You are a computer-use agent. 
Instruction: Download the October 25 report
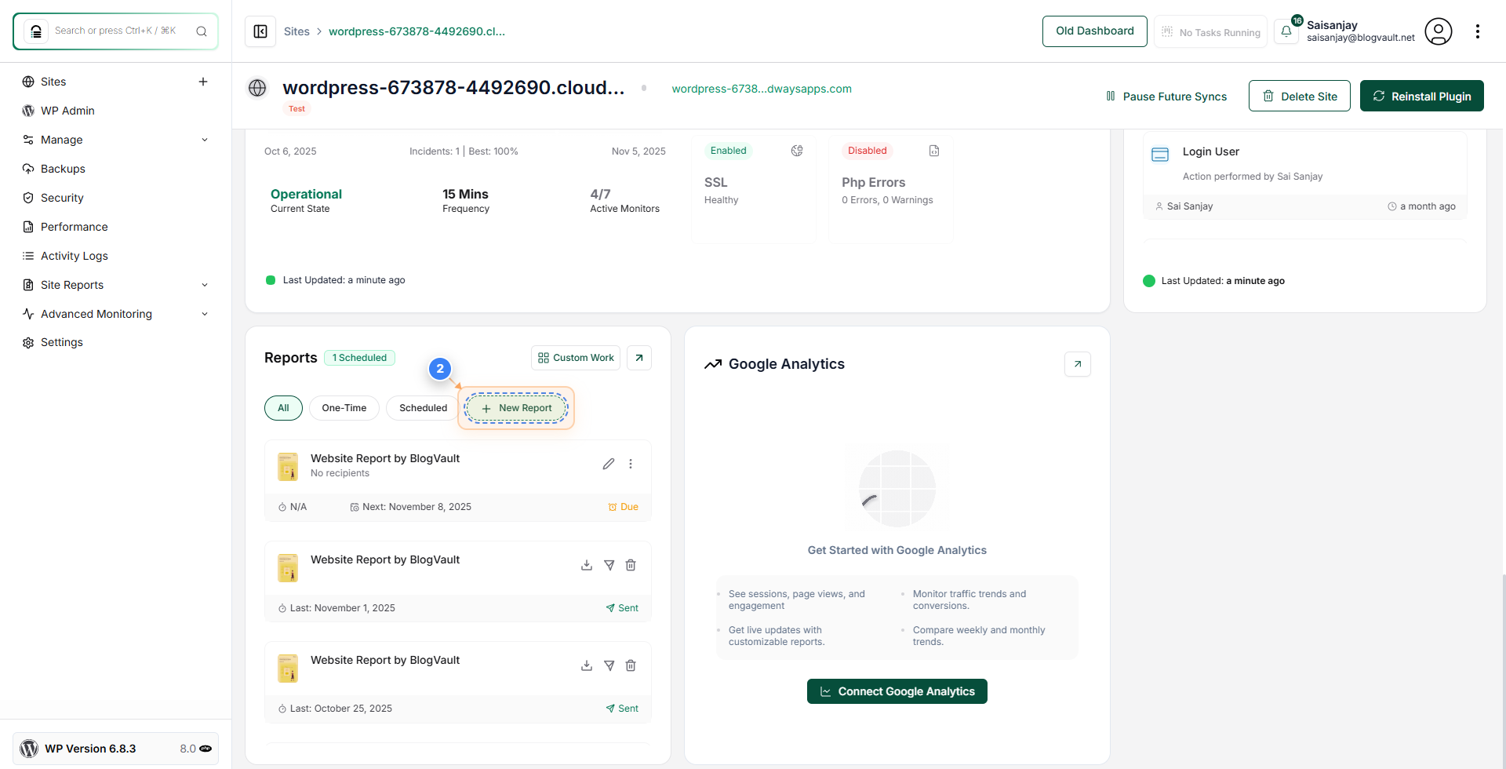coord(587,665)
